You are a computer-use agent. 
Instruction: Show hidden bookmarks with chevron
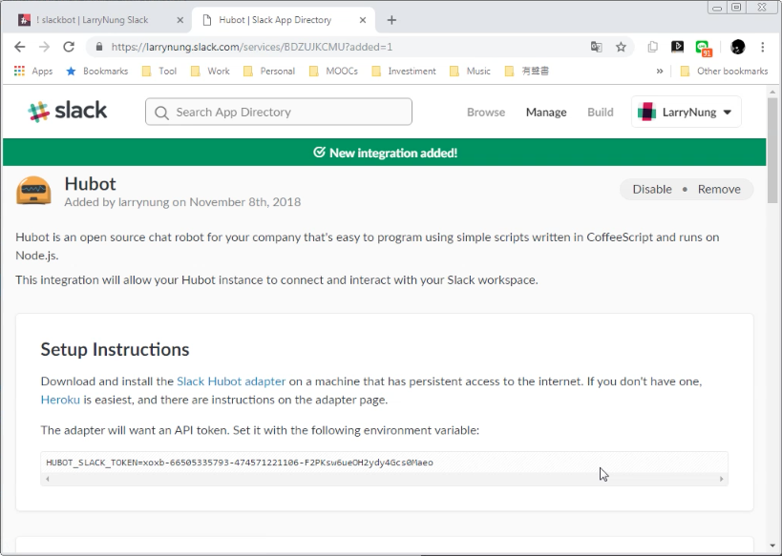pos(660,71)
